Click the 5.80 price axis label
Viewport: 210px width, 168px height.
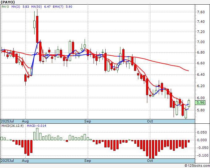201,110
